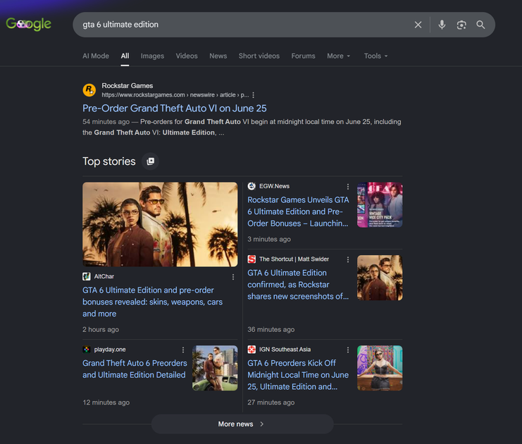Screen dimensions: 522x444
Task: Open Grand Theft Auto 6 Preorders headline
Action: coord(135,369)
